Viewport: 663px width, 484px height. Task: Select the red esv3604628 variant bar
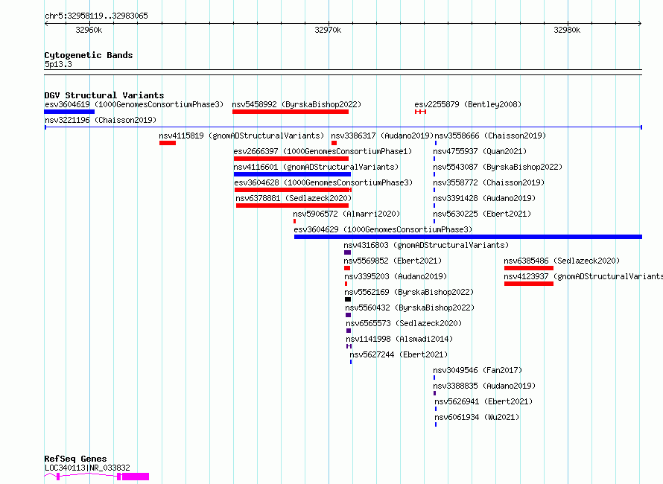click(293, 190)
